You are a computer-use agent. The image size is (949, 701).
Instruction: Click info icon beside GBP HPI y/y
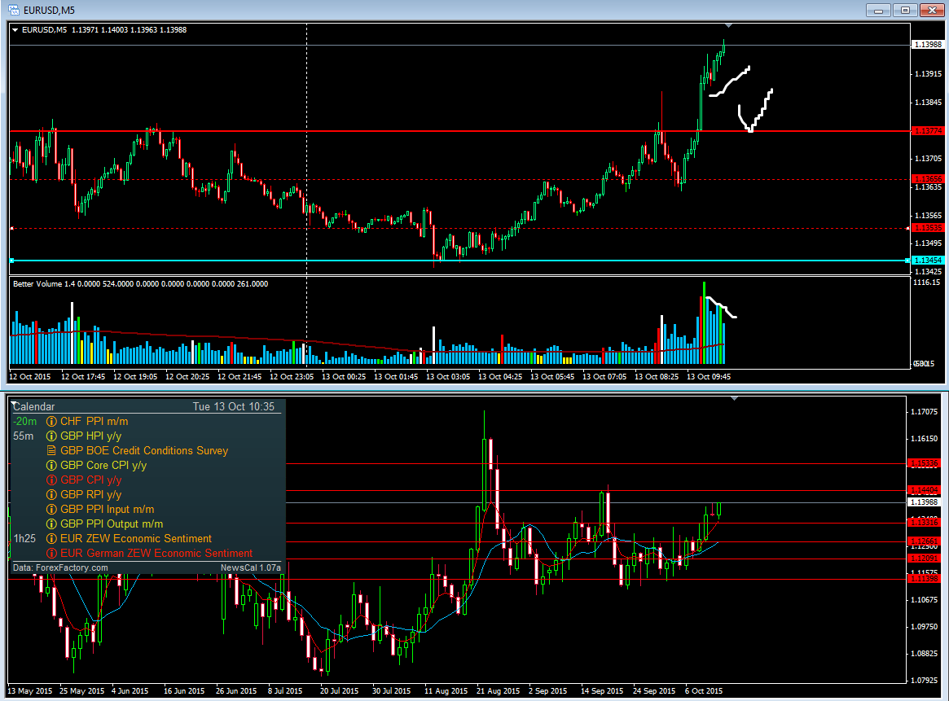(x=52, y=436)
